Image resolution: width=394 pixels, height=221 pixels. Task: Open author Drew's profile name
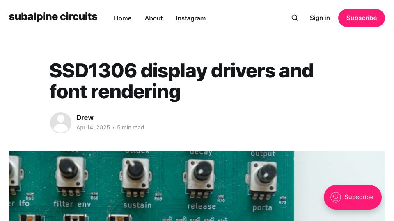coord(85,117)
